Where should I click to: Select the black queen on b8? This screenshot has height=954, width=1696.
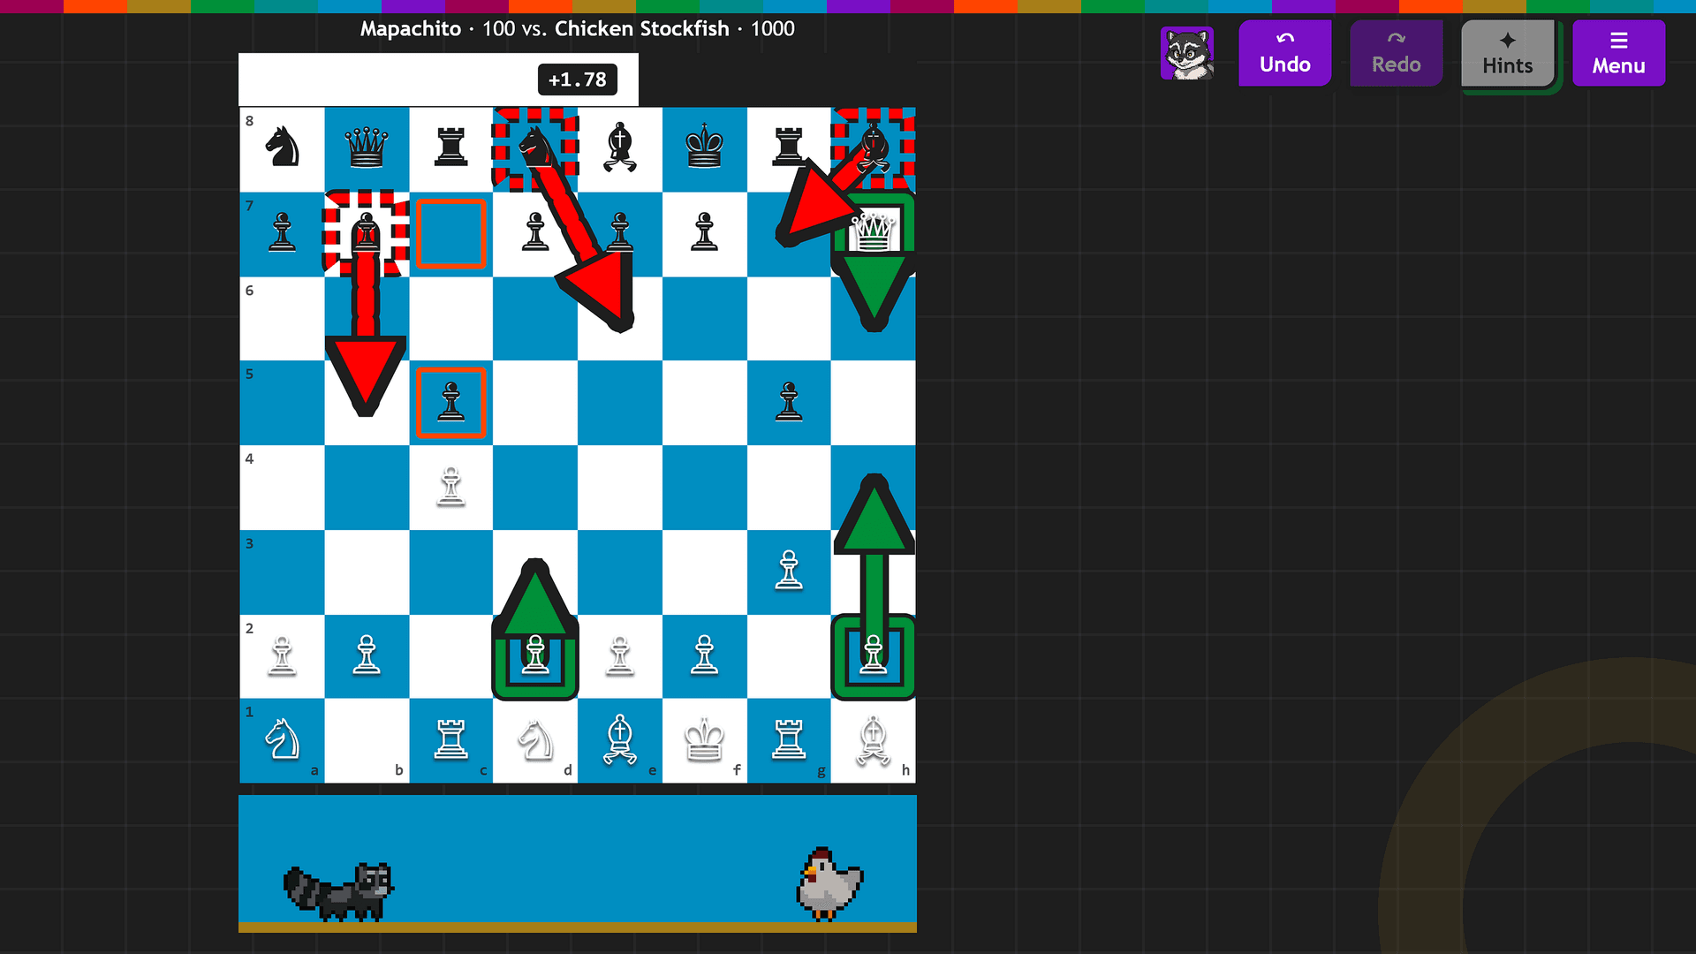[x=367, y=147]
